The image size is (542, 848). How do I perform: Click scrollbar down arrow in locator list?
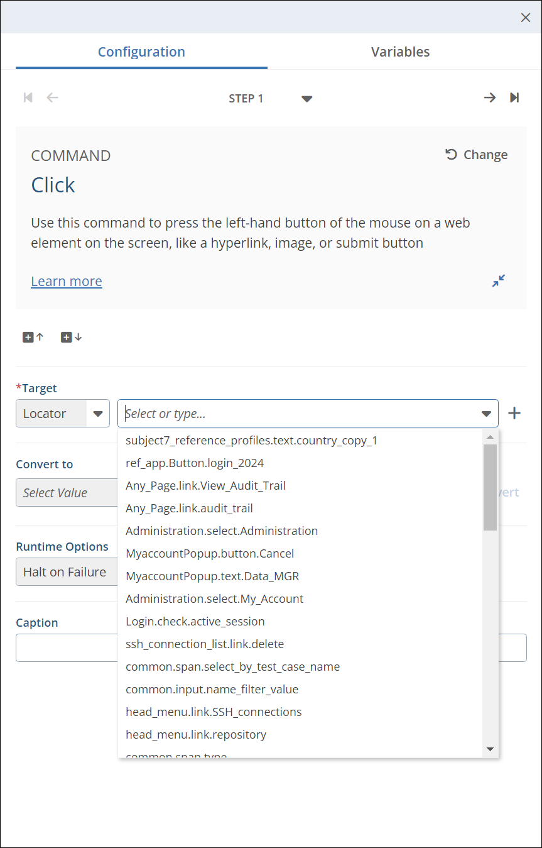[491, 749]
